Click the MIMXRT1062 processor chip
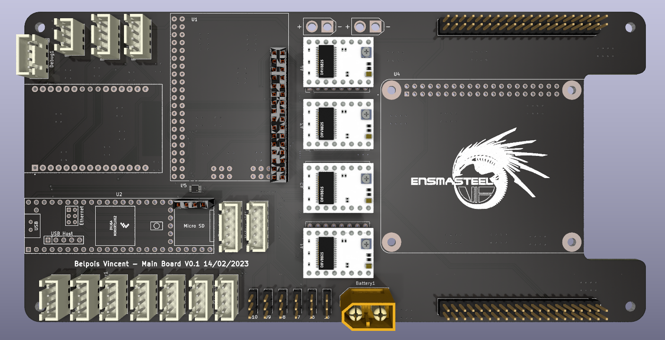The height and width of the screenshot is (340, 665). tap(115, 225)
